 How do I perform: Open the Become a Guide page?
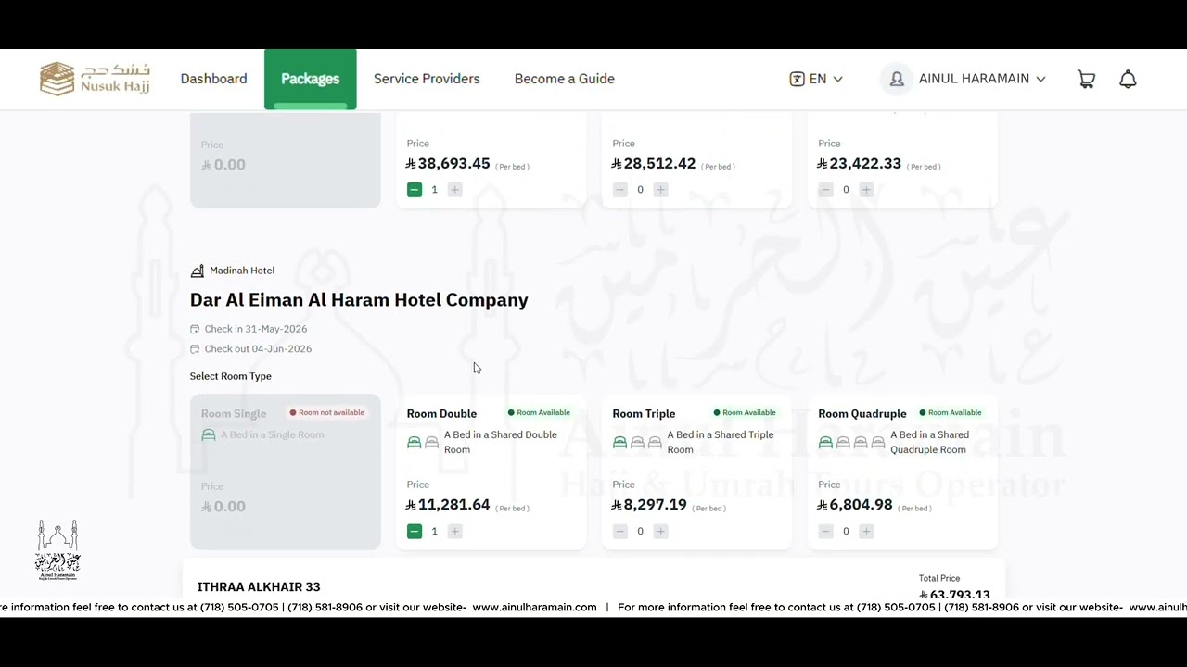point(565,79)
